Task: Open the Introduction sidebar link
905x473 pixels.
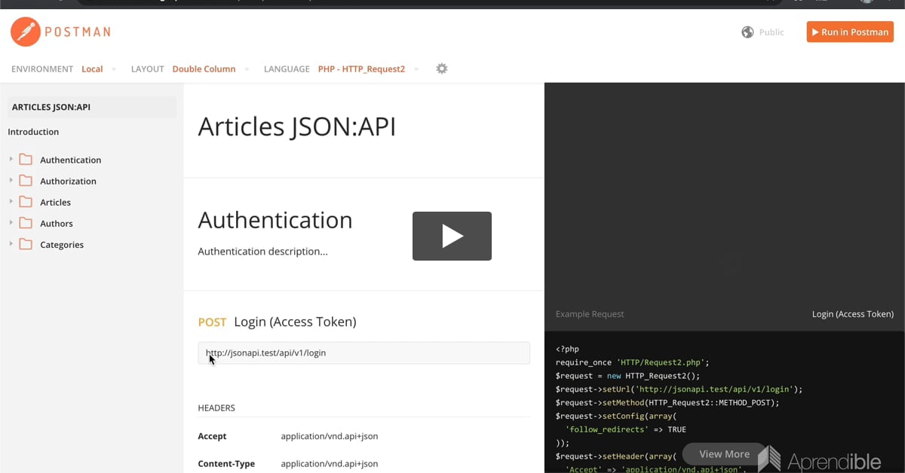Action: 33,132
